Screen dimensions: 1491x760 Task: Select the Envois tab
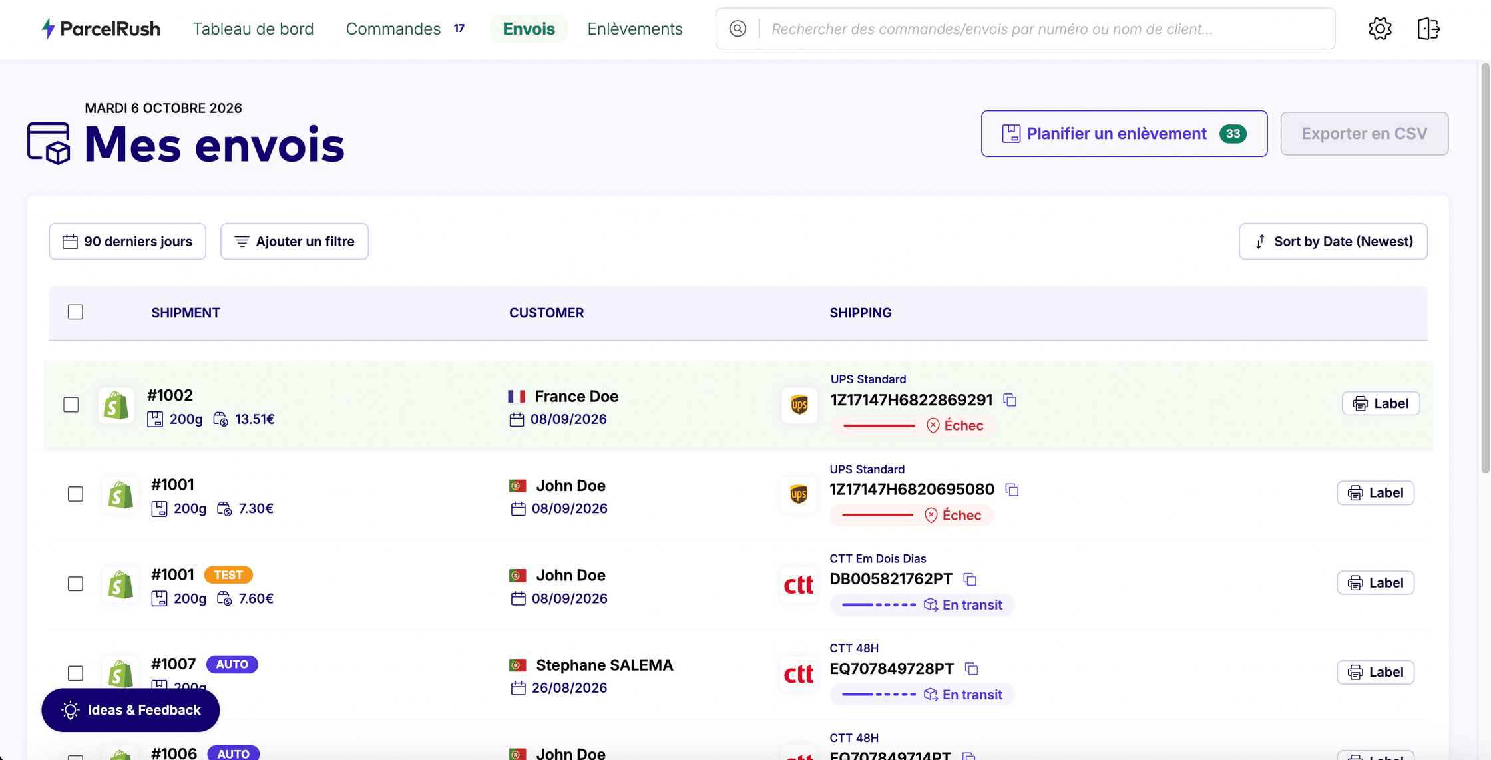coord(529,29)
